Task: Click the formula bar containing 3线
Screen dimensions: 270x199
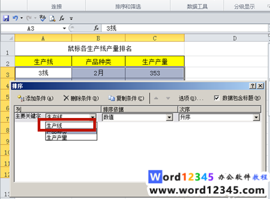Action: pos(184,28)
